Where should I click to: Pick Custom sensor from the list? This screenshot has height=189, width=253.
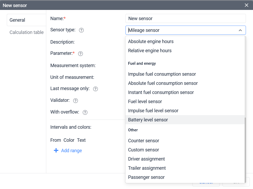tap(143, 150)
